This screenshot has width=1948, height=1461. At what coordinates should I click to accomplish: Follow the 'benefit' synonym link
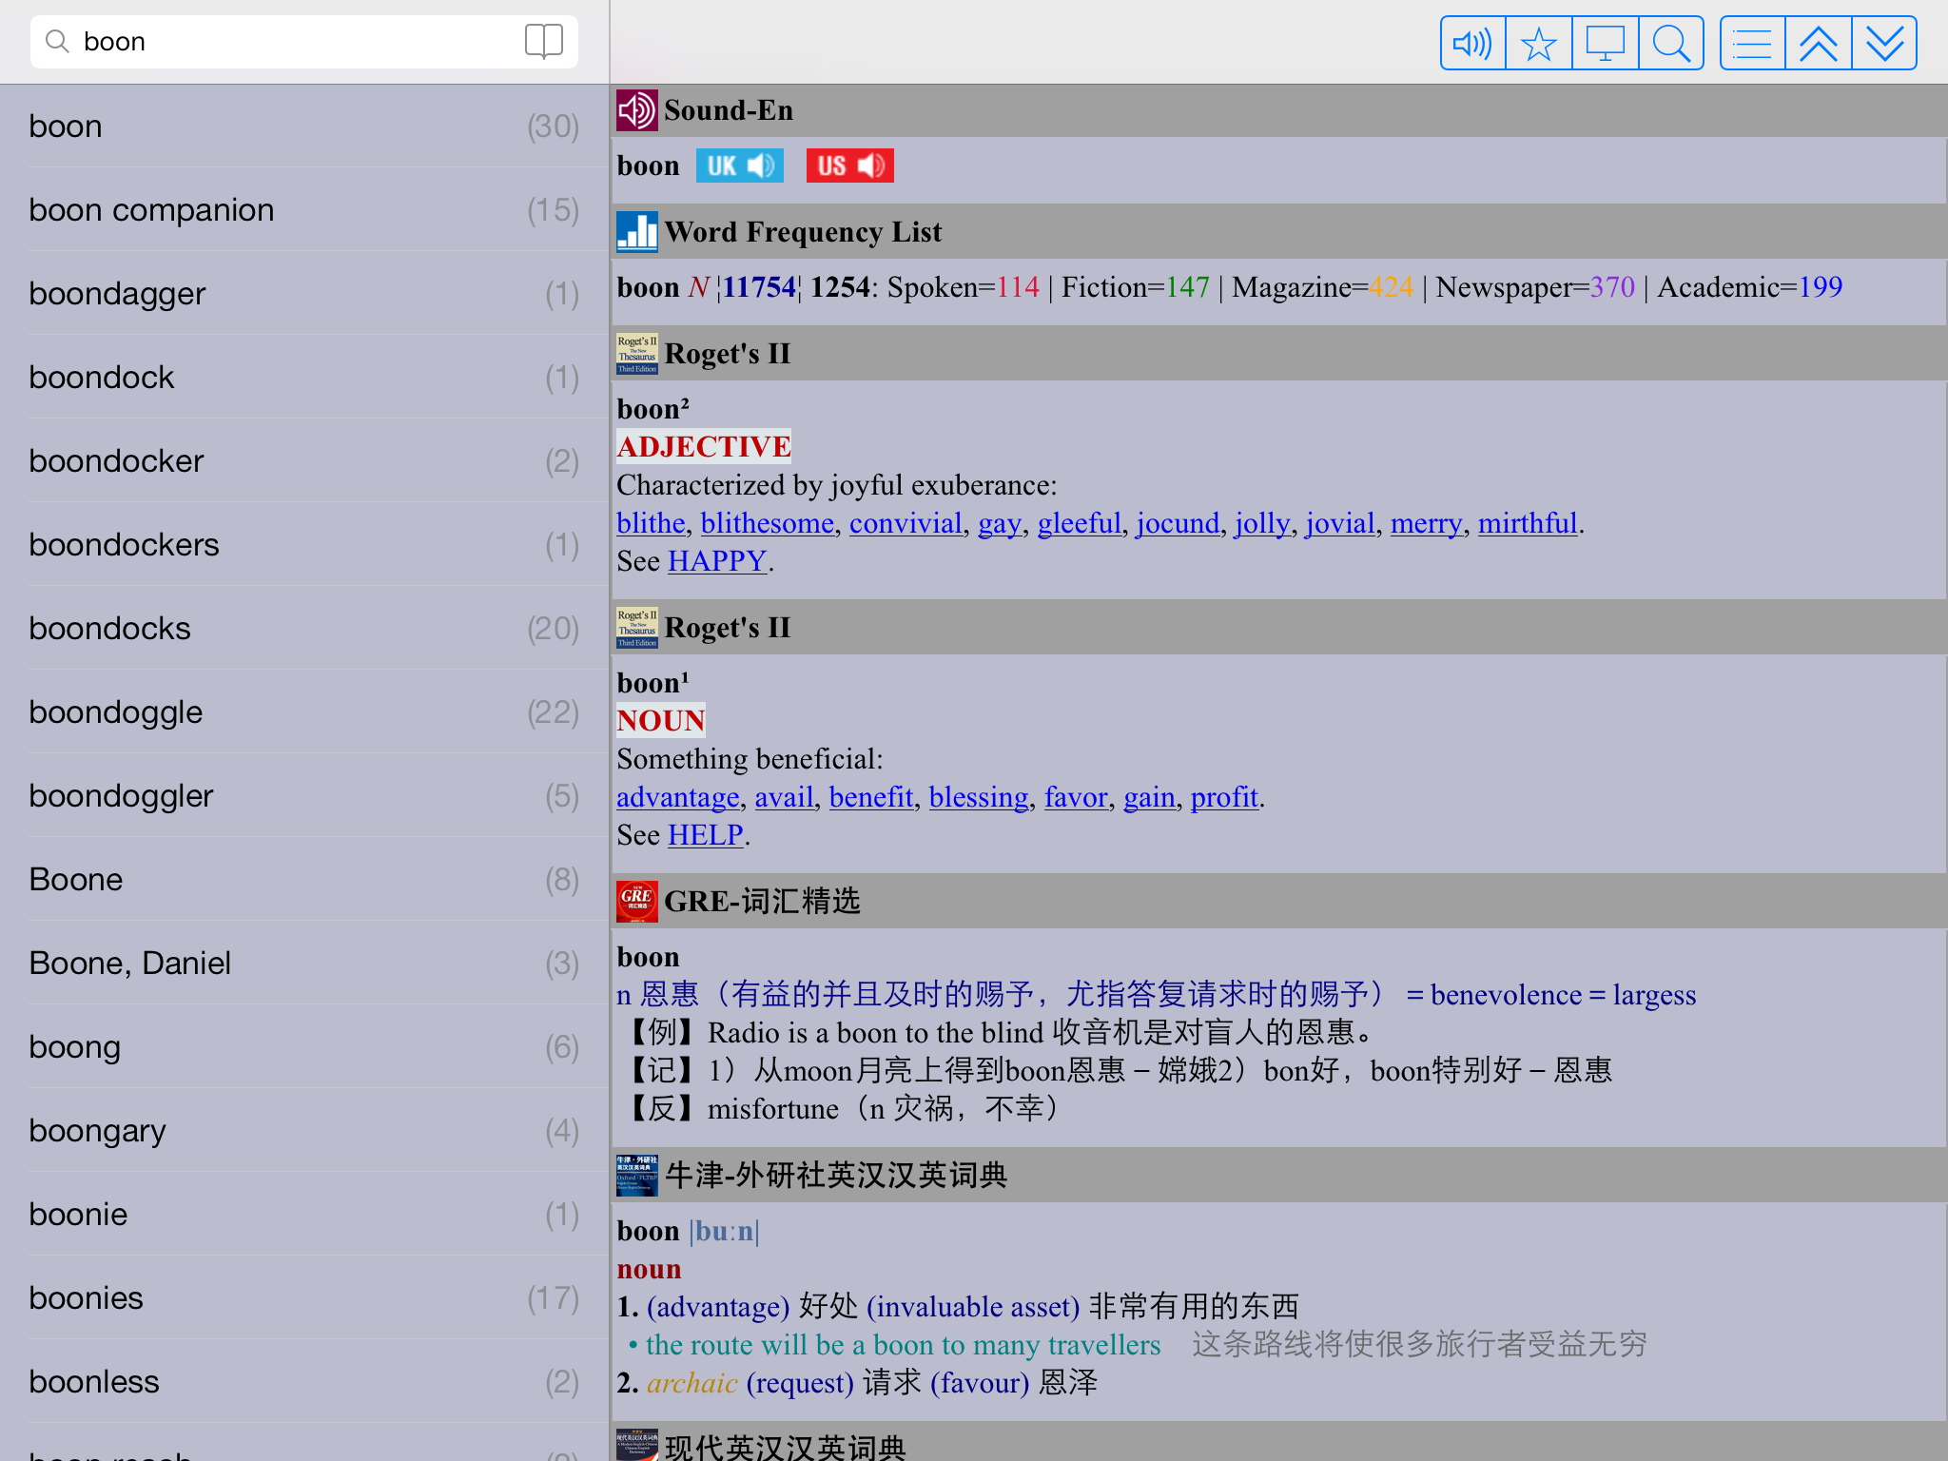click(x=871, y=797)
